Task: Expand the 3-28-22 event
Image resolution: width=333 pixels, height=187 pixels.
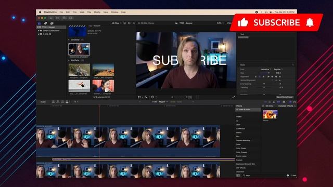Action: click(x=39, y=34)
